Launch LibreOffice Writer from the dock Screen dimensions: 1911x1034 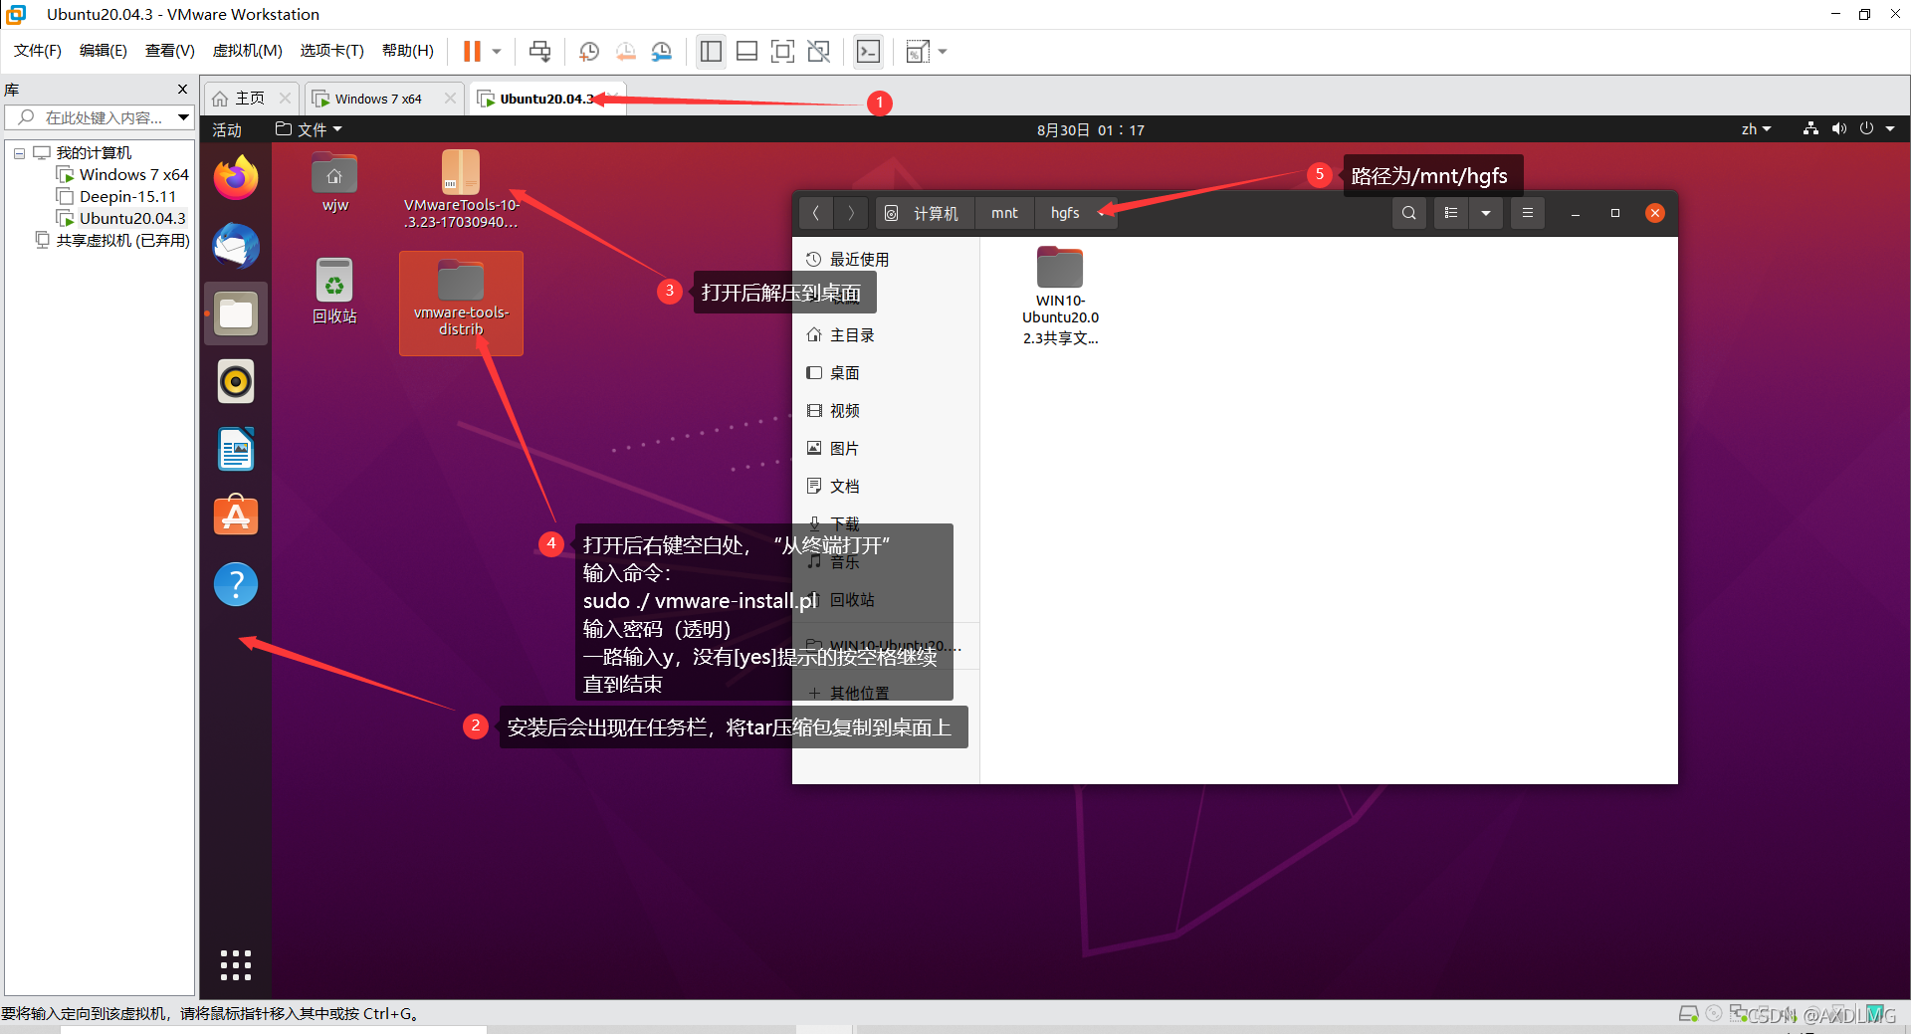pyautogui.click(x=236, y=449)
